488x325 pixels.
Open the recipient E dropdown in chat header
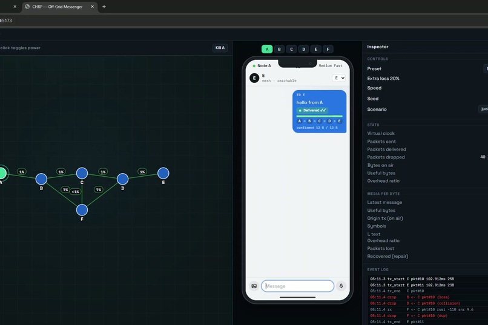tap(338, 78)
